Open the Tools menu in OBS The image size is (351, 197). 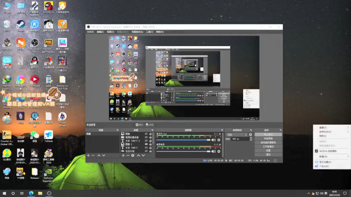coord(149,32)
